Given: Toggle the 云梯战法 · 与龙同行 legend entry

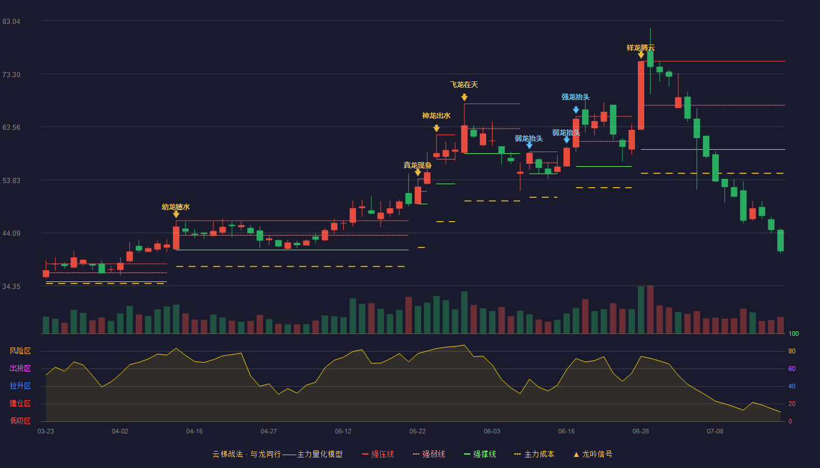Looking at the screenshot, I should click(277, 454).
